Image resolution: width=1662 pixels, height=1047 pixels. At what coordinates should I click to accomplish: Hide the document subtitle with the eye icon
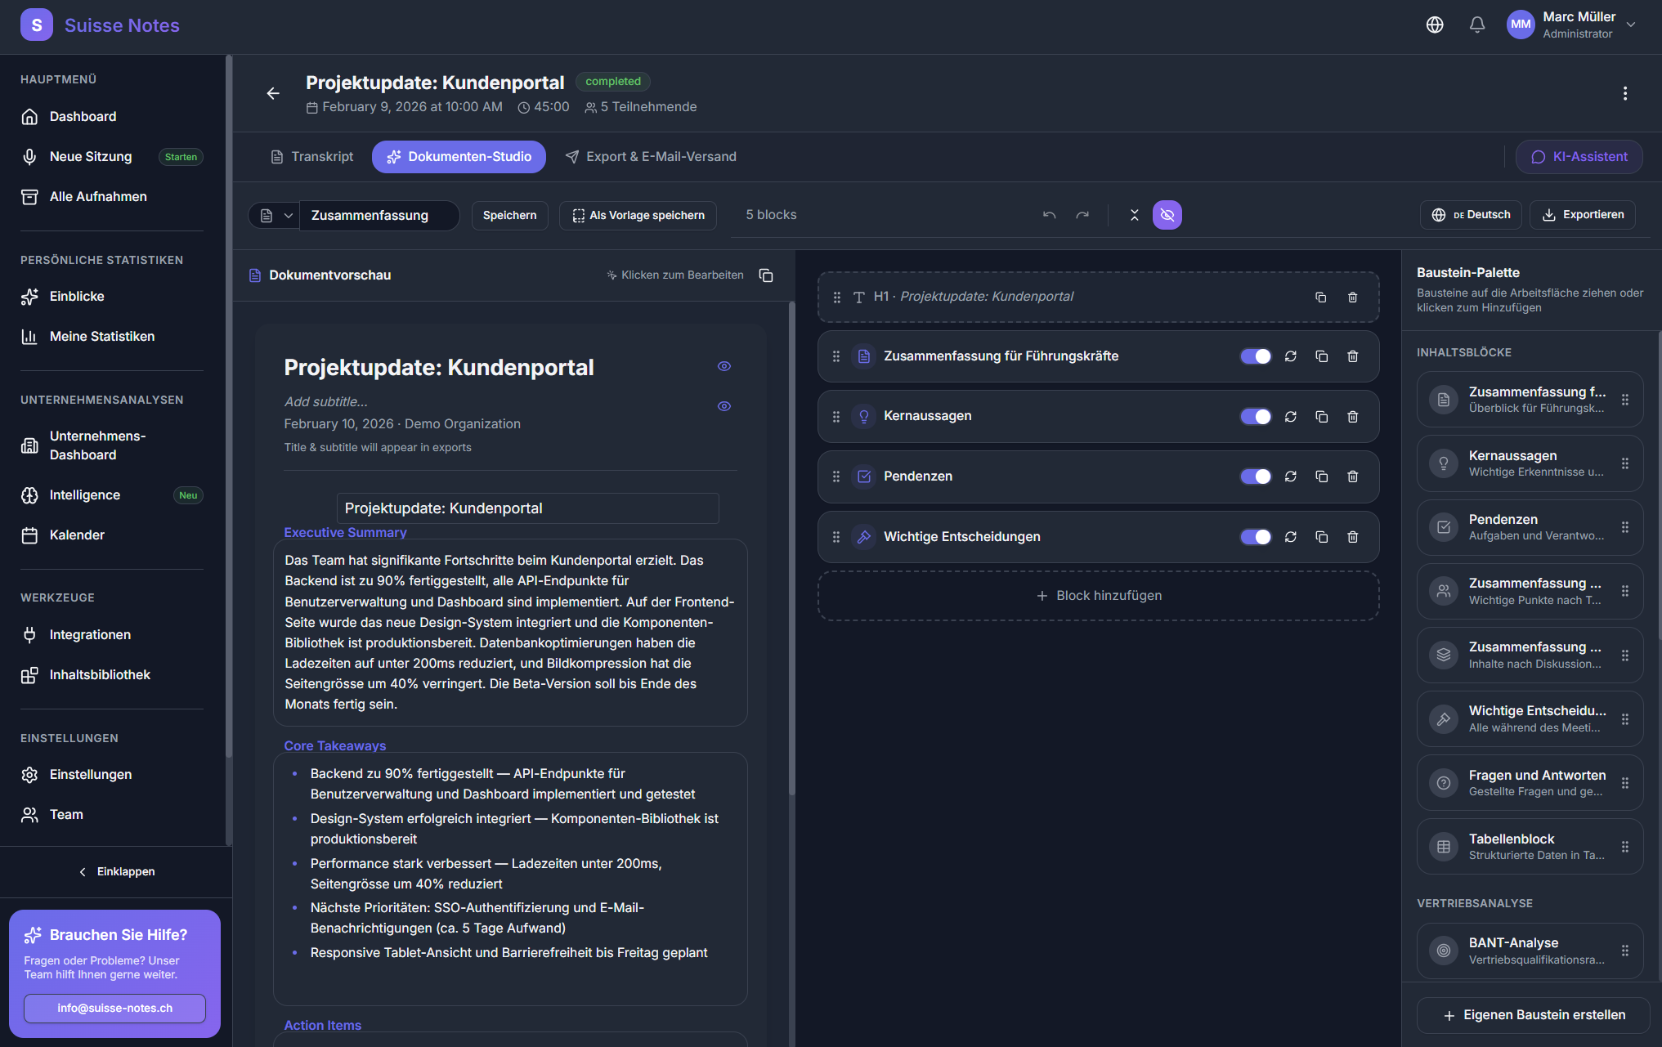723,405
